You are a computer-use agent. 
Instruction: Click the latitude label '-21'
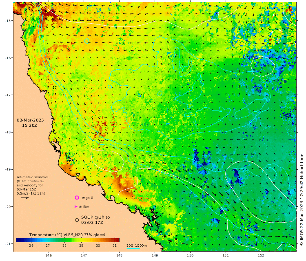[x=8, y=244]
